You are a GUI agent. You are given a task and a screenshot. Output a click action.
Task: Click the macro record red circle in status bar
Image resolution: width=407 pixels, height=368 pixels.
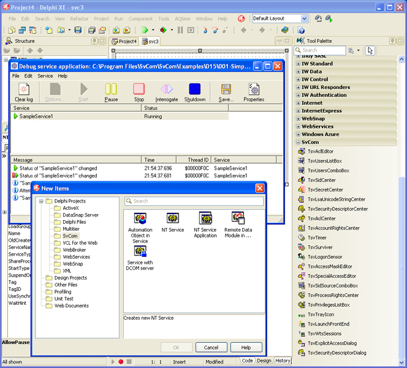[x=121, y=362]
